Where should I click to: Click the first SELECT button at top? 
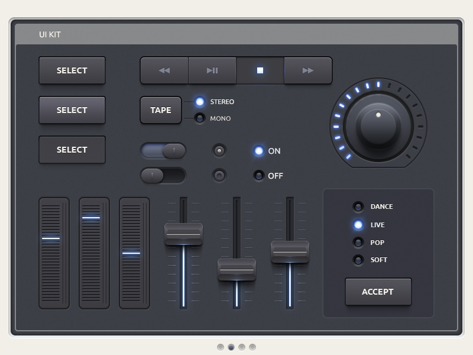[72, 70]
